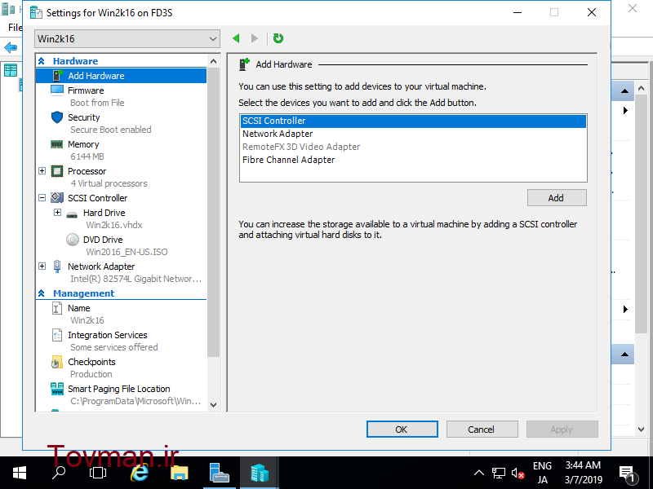Screen dimensions: 653x489
Task: Select the Hard Drive tree item
Action: tap(104, 213)
